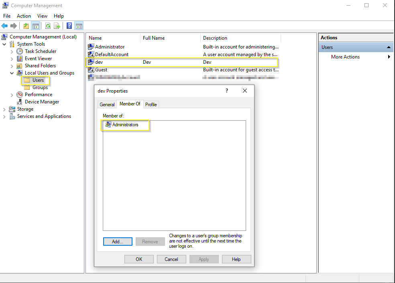The width and height of the screenshot is (395, 283).
Task: Collapse the System Tools tree node
Action: 4,44
